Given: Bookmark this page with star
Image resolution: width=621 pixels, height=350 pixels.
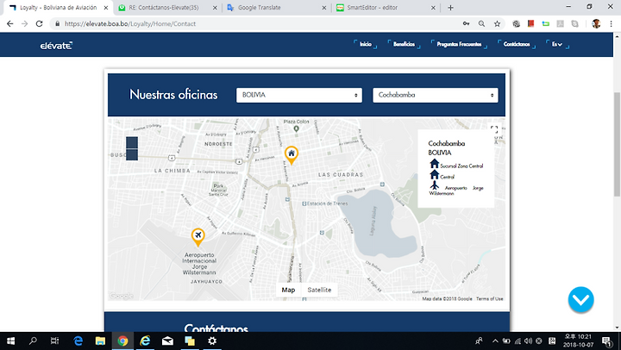Looking at the screenshot, I should tap(497, 24).
